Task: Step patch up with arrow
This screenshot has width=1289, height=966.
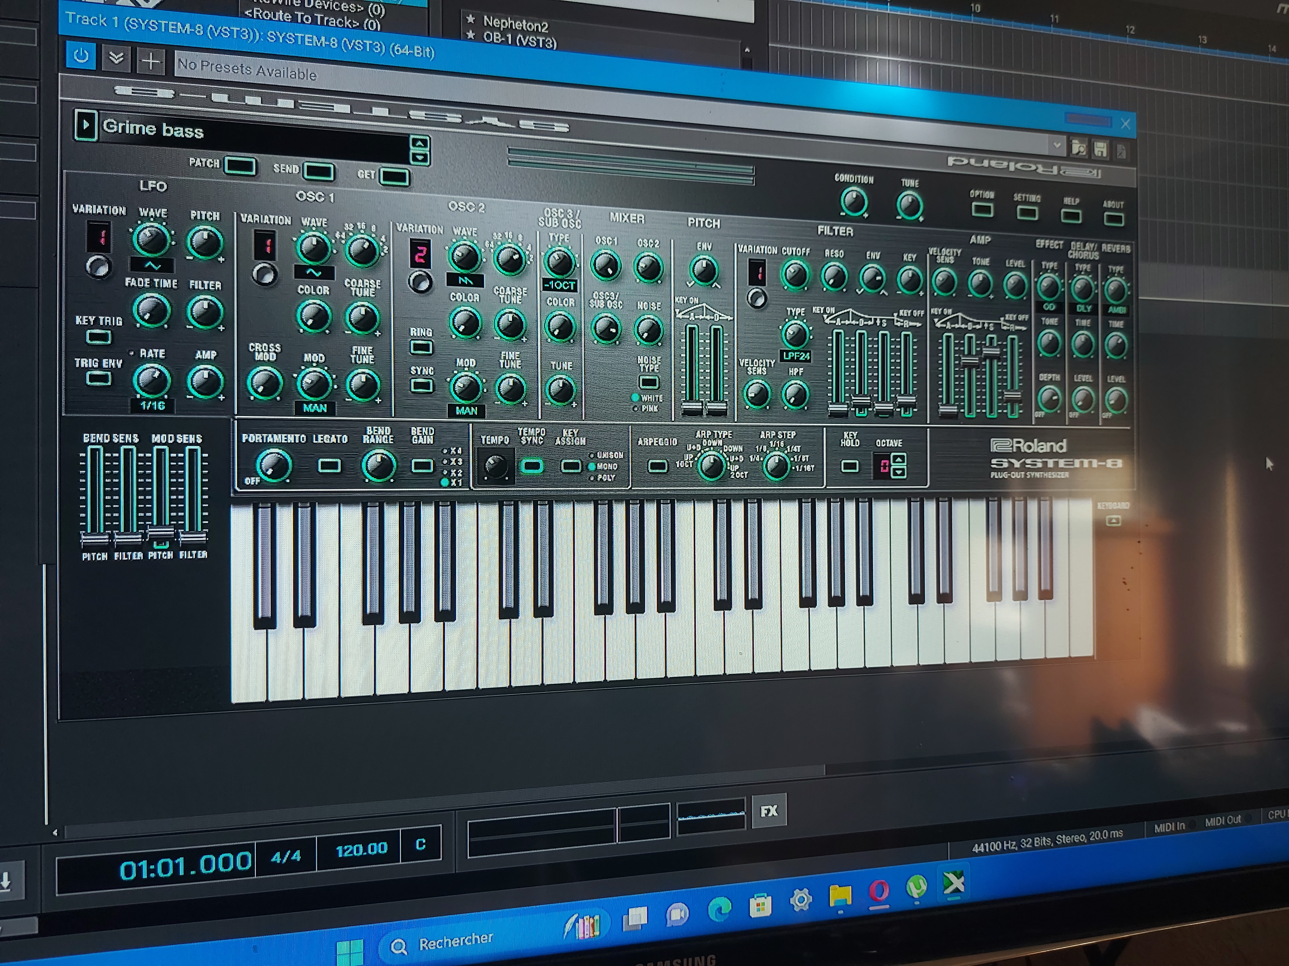Action: (x=420, y=143)
